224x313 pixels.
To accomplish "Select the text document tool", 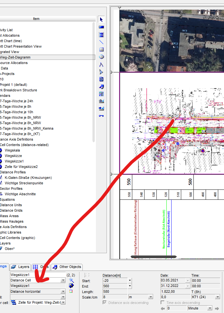I will click(x=101, y=79).
